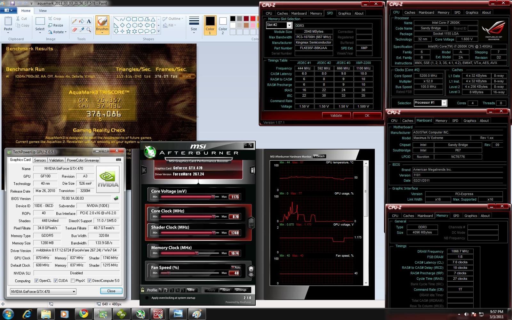Image resolution: width=512 pixels, height=320 pixels.
Task: Toggle the fan speed Auto button
Action: click(236, 268)
